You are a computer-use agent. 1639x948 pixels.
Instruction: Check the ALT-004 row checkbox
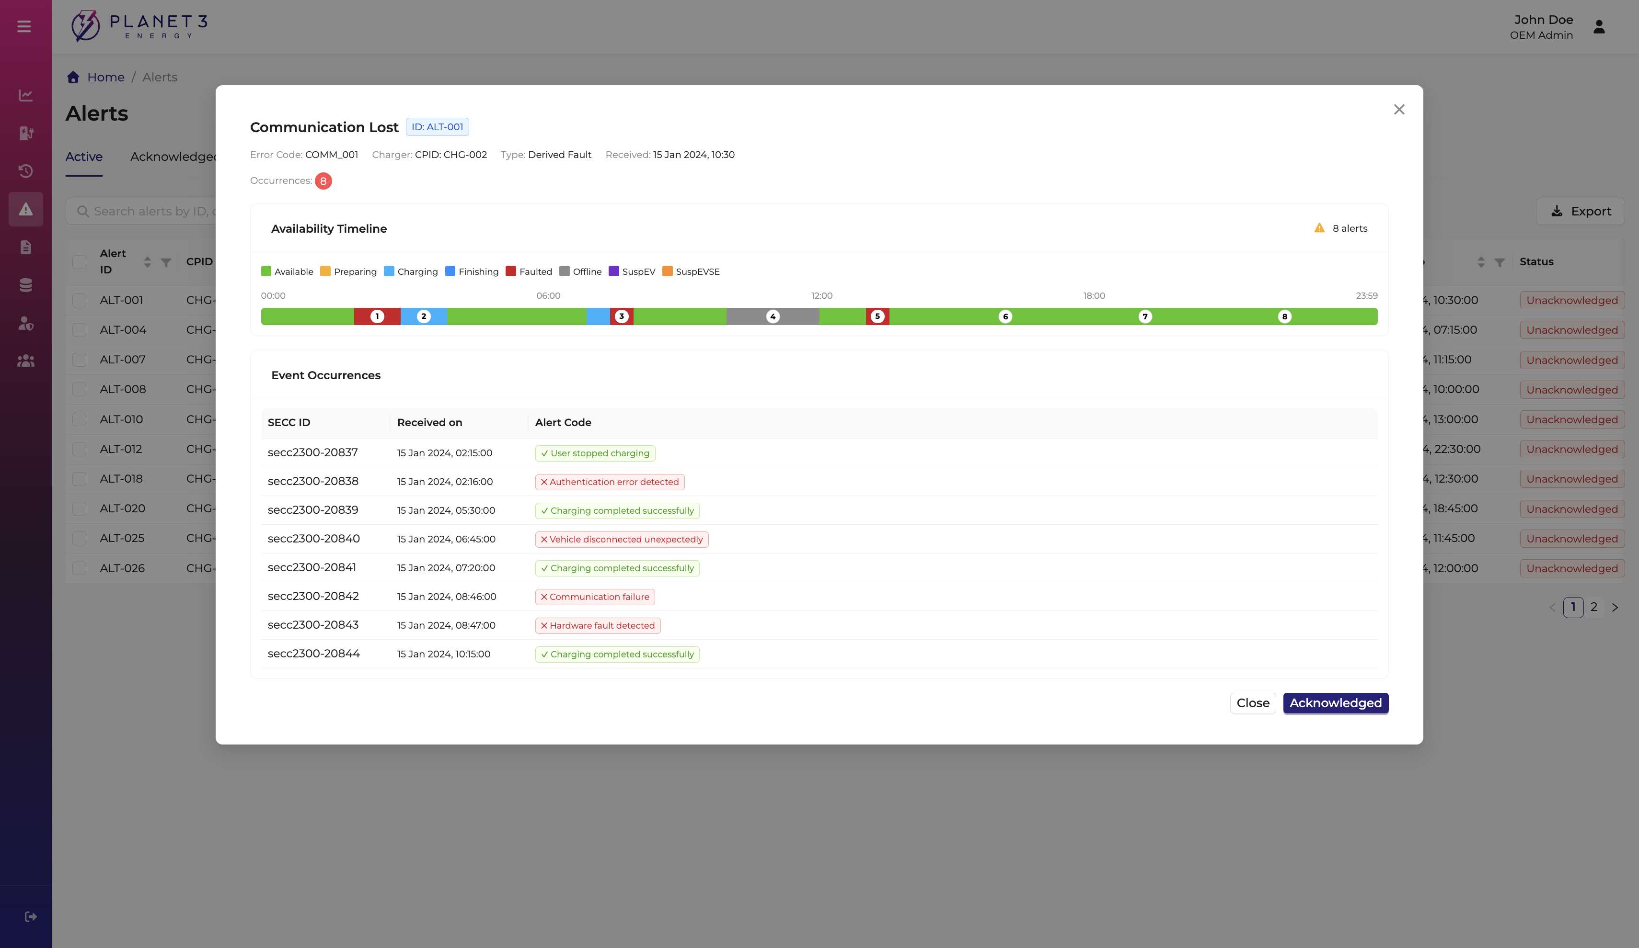point(80,330)
